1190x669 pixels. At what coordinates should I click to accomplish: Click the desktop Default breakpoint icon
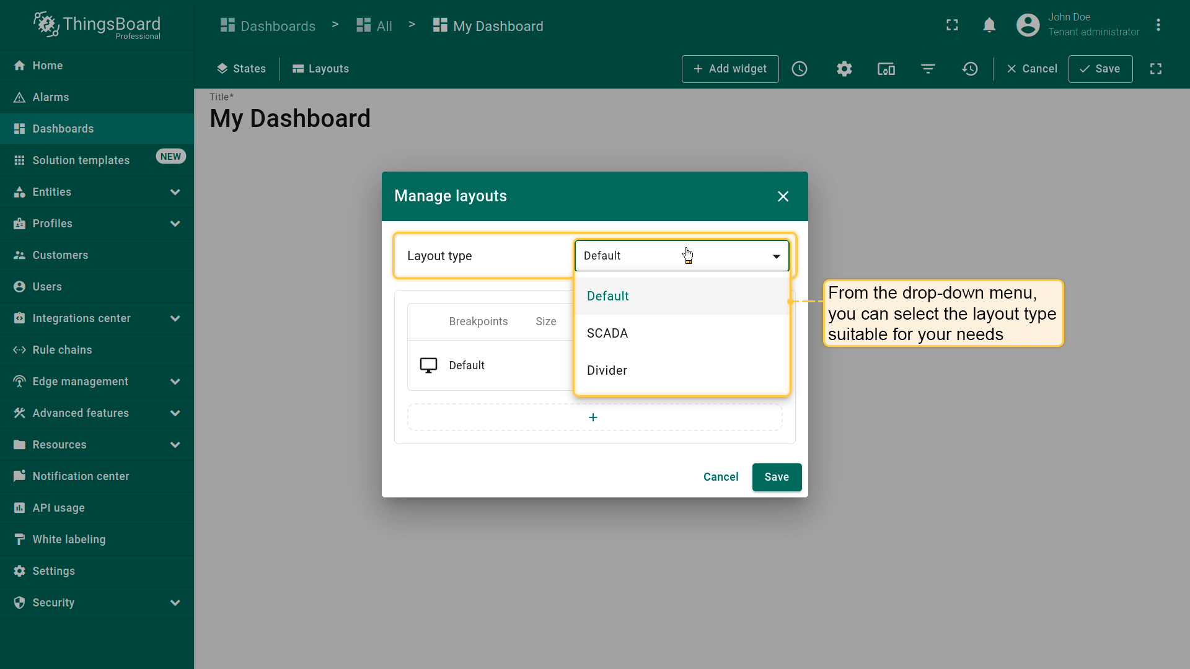coord(428,365)
